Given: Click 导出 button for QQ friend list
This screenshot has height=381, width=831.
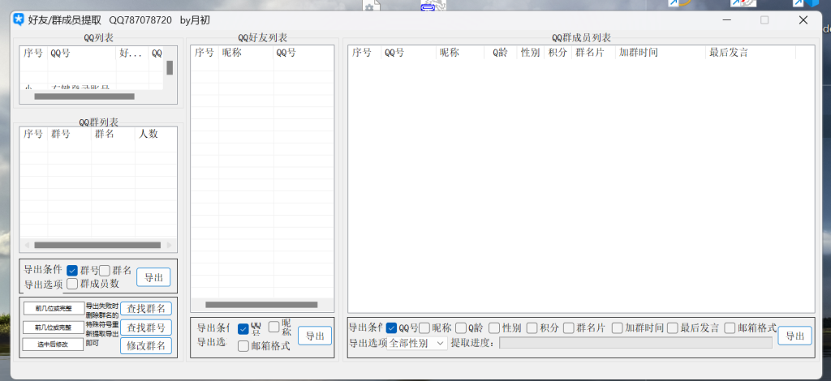Looking at the screenshot, I should pos(315,336).
